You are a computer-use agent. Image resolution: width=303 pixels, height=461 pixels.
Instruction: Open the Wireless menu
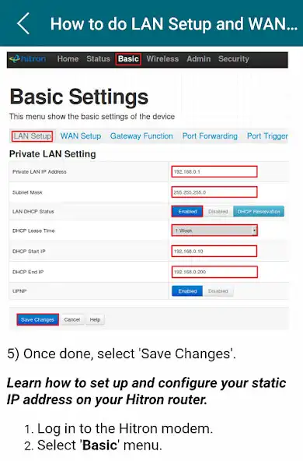pyautogui.click(x=162, y=59)
